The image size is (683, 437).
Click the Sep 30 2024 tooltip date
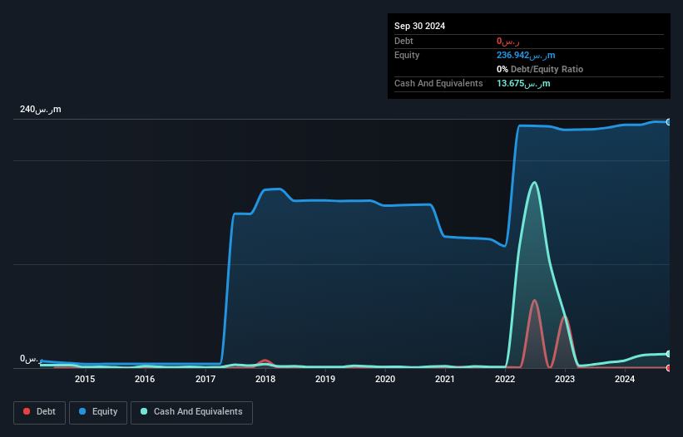click(419, 26)
